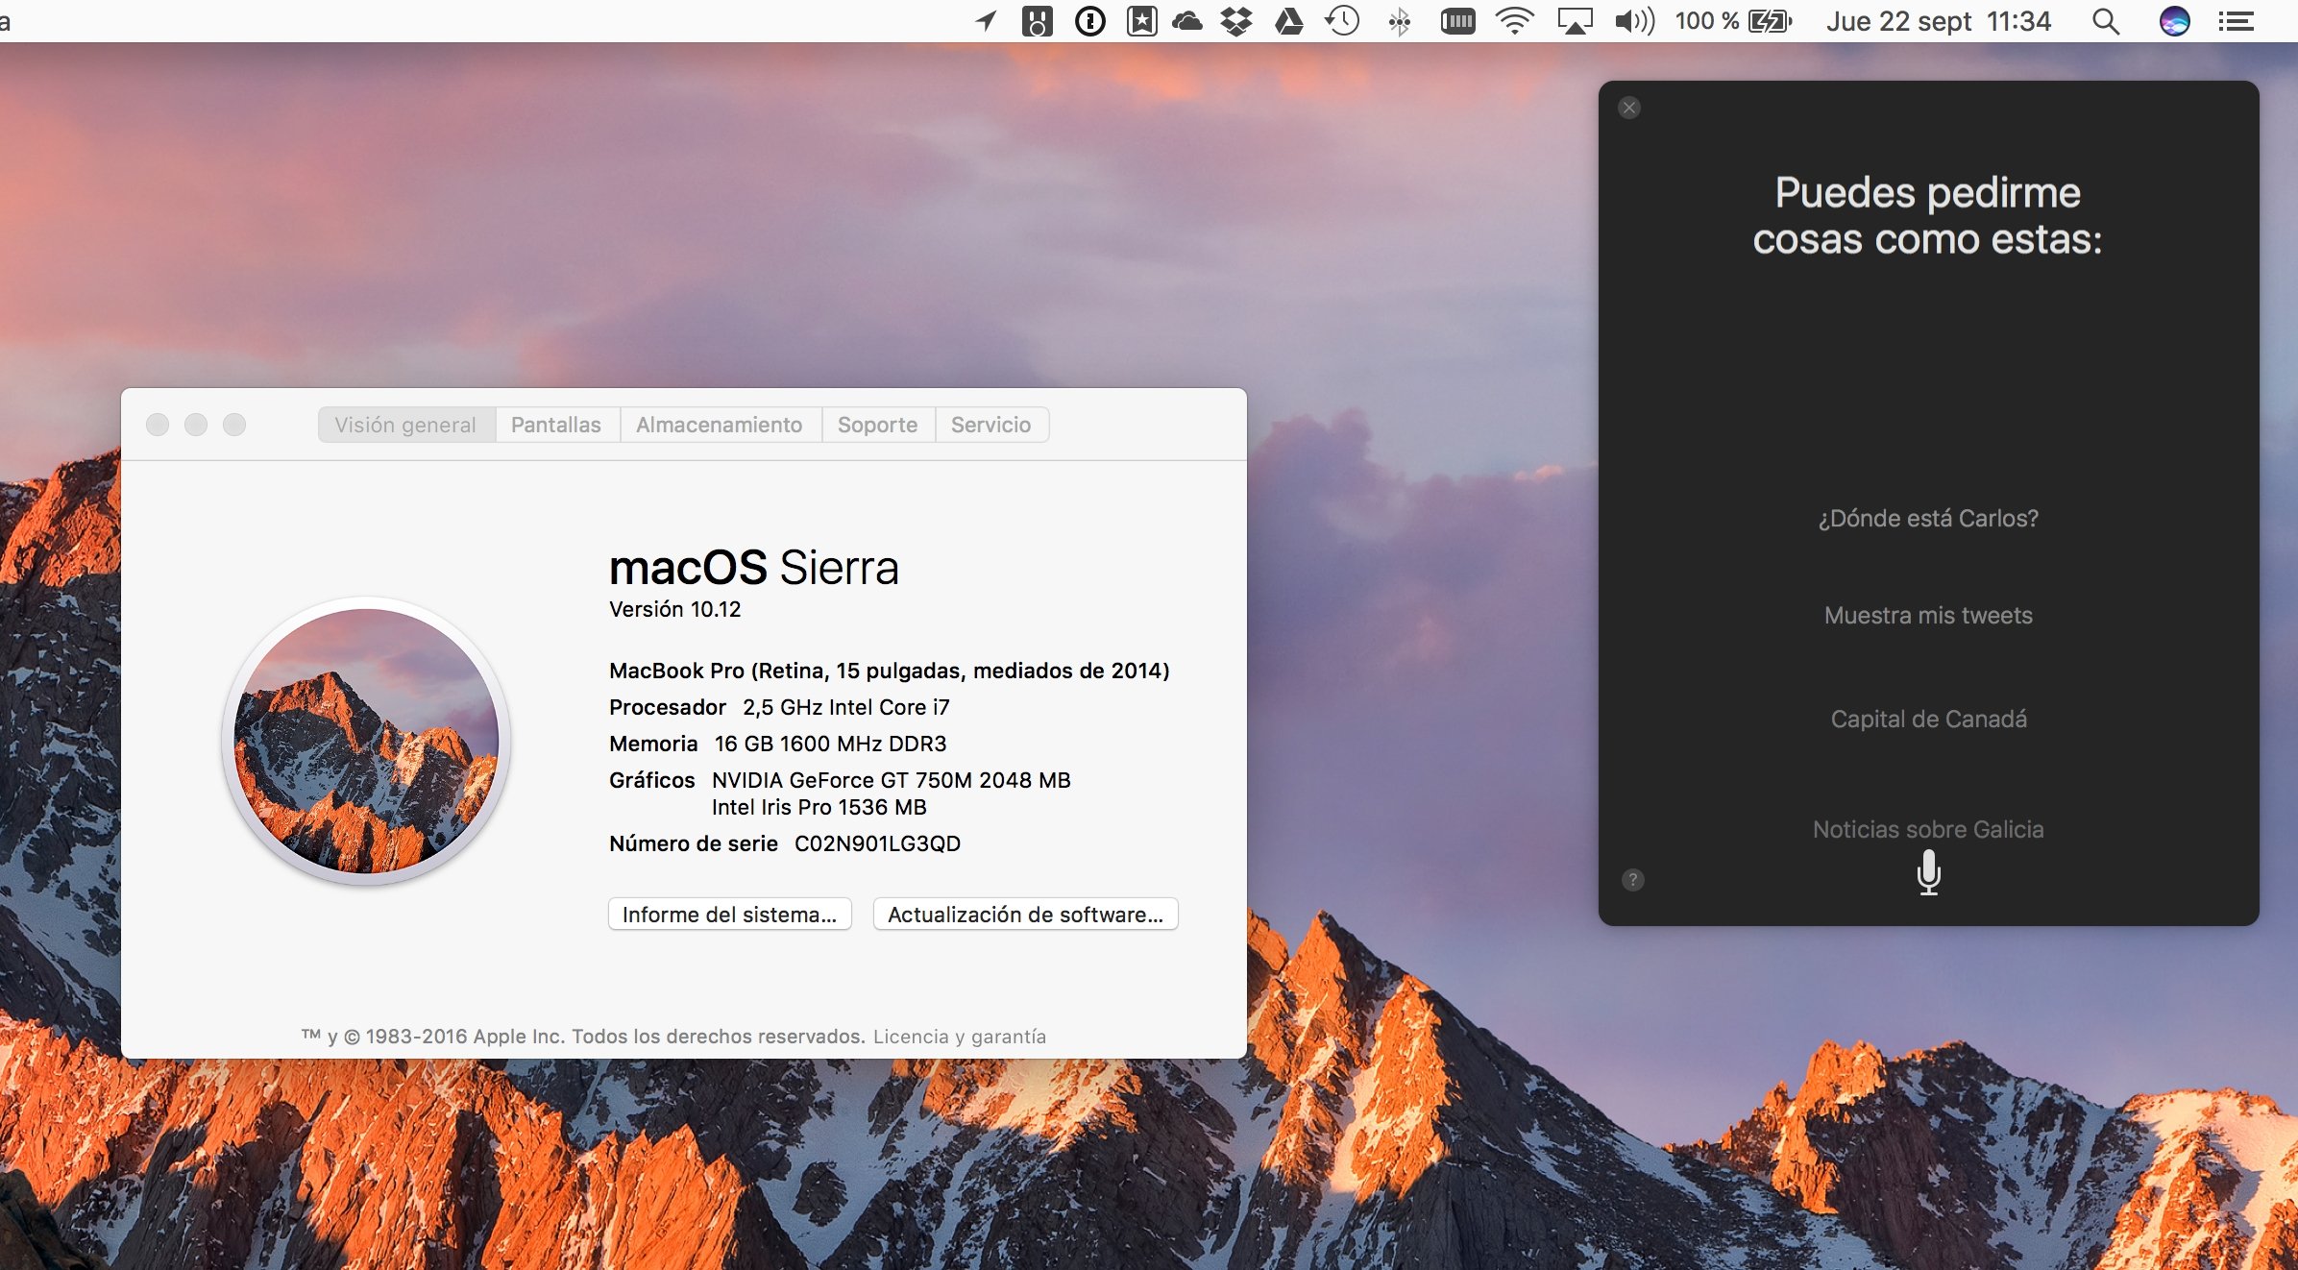This screenshot has width=2298, height=1270.
Task: Open the Servicio tab
Action: tap(991, 425)
